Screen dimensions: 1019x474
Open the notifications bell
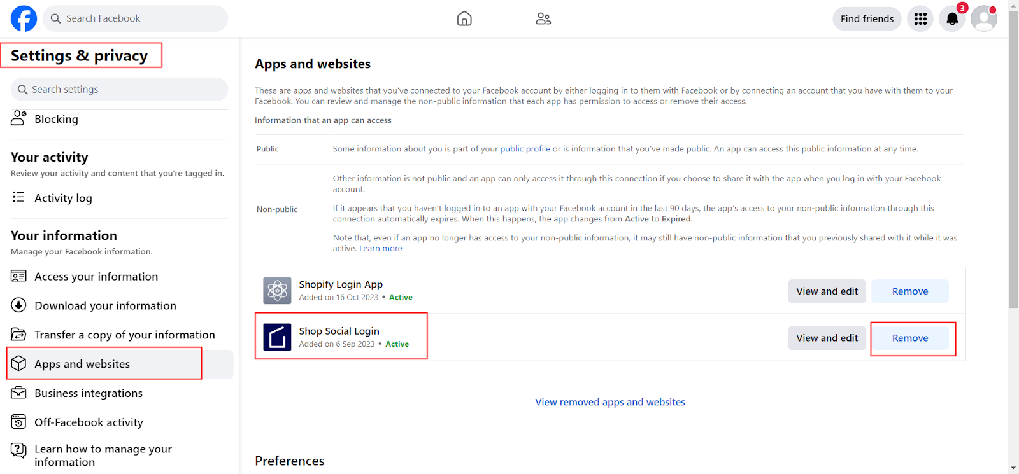pyautogui.click(x=952, y=18)
